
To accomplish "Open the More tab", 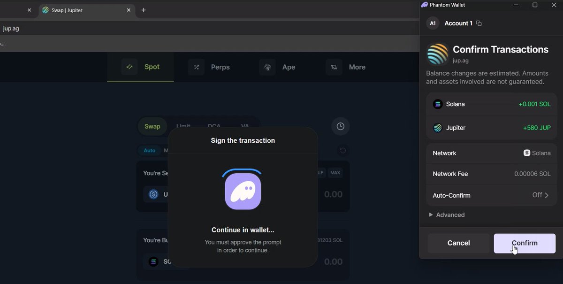I will pos(345,67).
